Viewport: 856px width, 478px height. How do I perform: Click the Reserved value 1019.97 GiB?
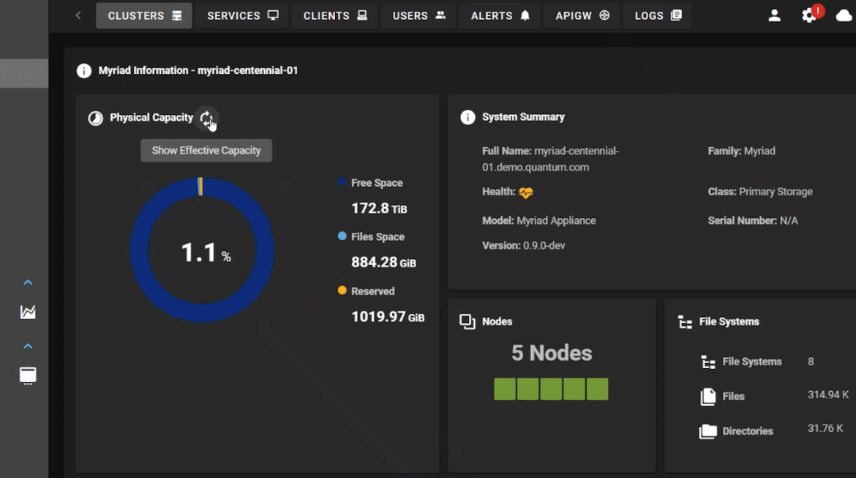(x=388, y=317)
